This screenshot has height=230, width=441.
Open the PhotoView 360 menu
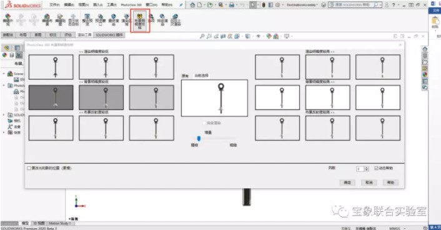[131, 5]
